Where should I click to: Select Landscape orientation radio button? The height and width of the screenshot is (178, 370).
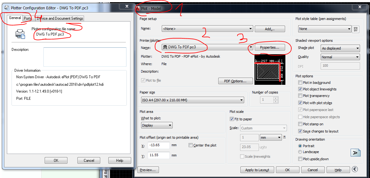[300, 152]
